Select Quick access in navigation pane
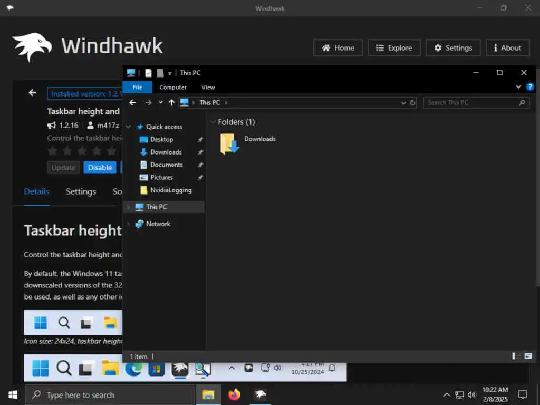The image size is (540, 405). [x=164, y=127]
